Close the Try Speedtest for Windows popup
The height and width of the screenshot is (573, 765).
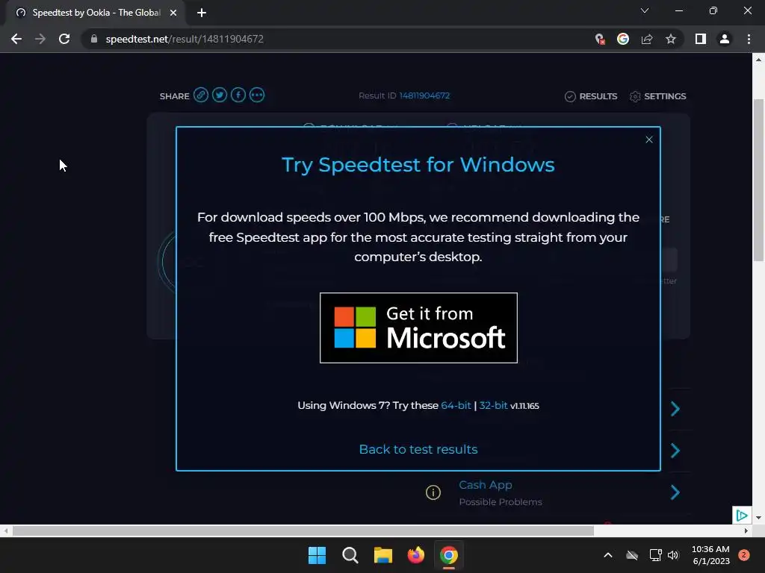(649, 140)
